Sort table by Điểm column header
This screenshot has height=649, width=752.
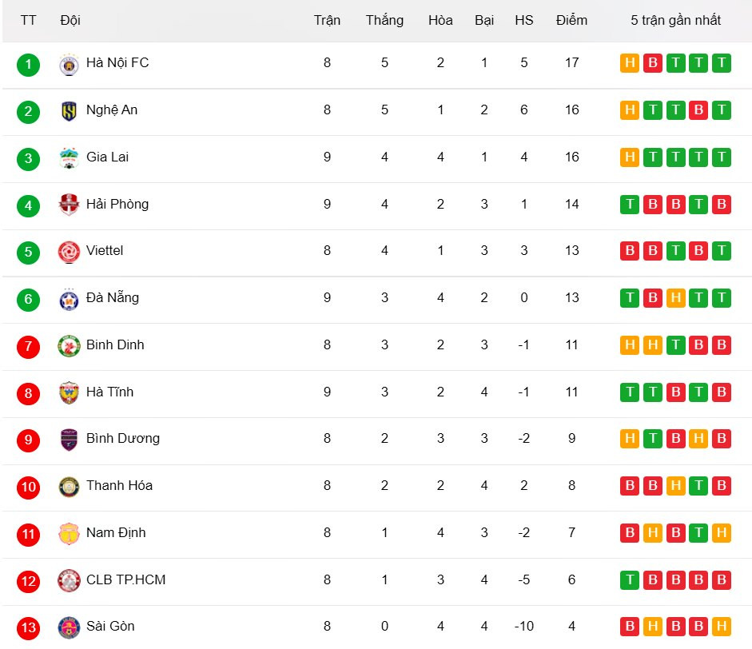tap(571, 21)
